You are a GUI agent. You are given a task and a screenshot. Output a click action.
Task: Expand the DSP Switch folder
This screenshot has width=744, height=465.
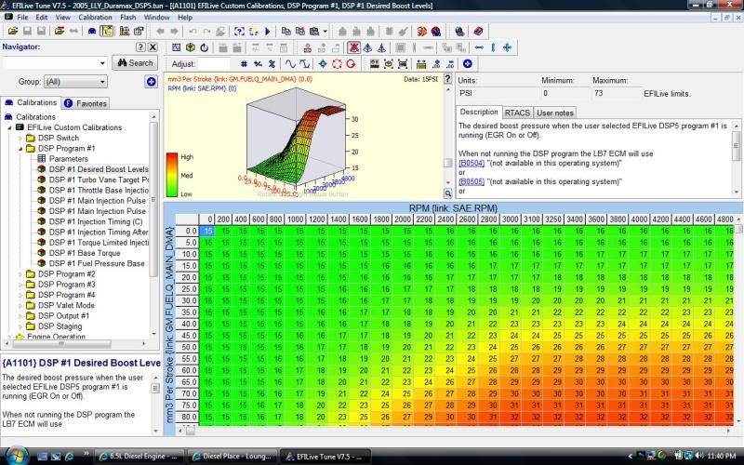(x=20, y=138)
